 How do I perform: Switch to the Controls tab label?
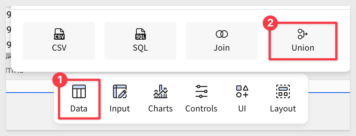click(201, 108)
